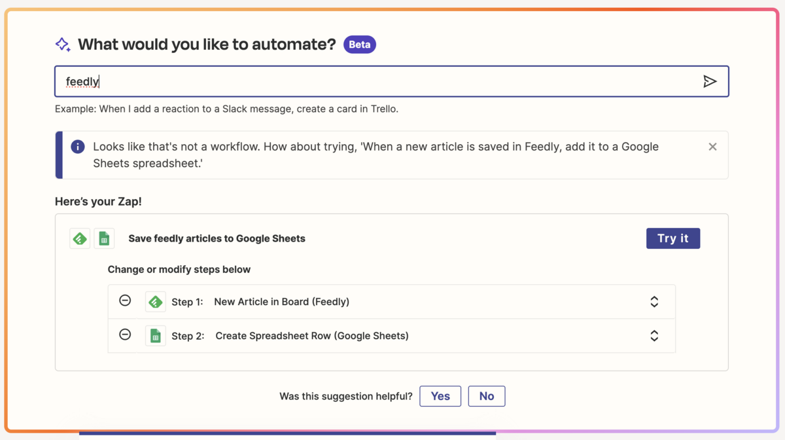Viewport: 785px width, 440px height.
Task: Click the Google Sheets icon in Zap header
Action: [x=104, y=238]
